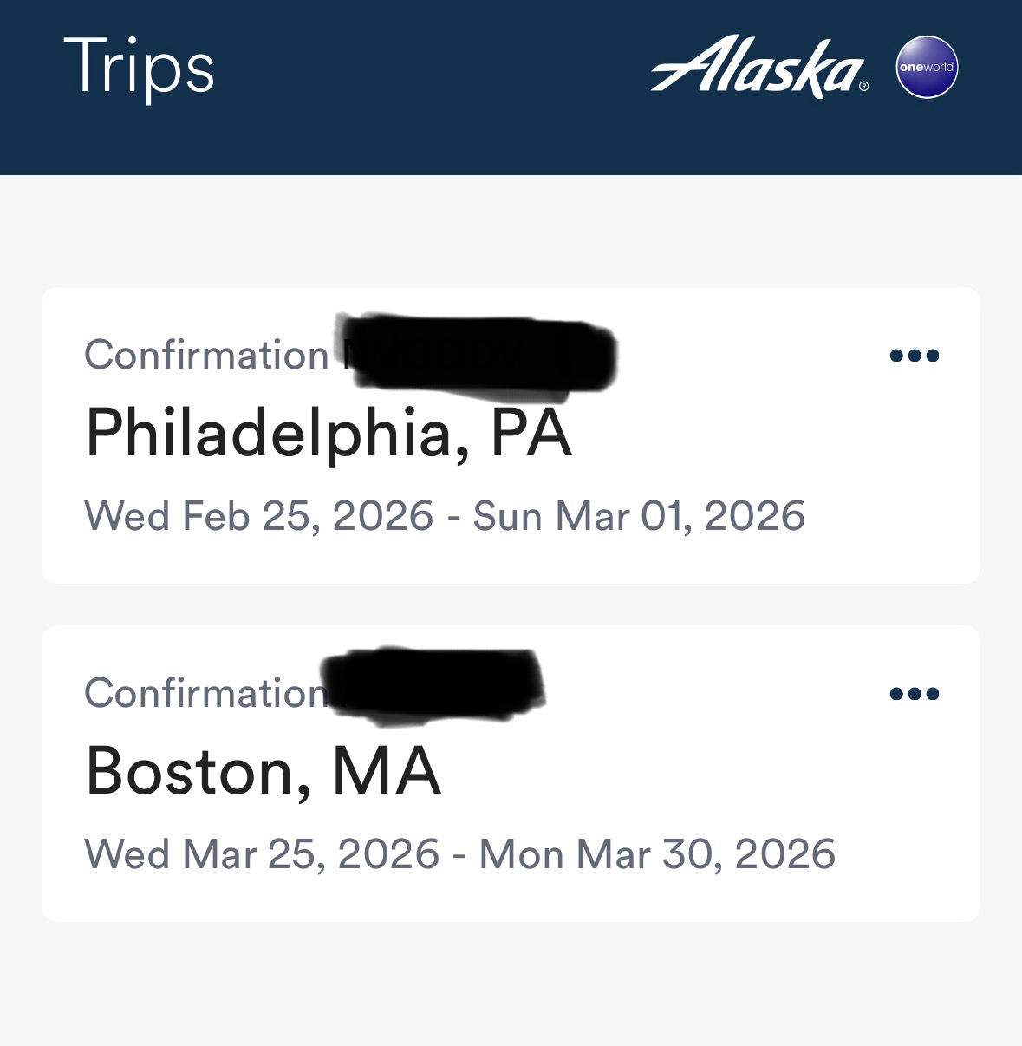Select the Mar 25 to Mar 30 date range
Image resolution: width=1022 pixels, height=1046 pixels.
(x=459, y=854)
